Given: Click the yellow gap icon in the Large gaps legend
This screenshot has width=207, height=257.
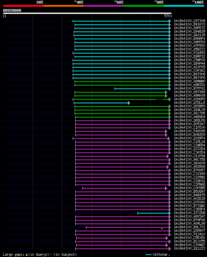Looking at the screenshot, I should pyautogui.click(x=27, y=255).
